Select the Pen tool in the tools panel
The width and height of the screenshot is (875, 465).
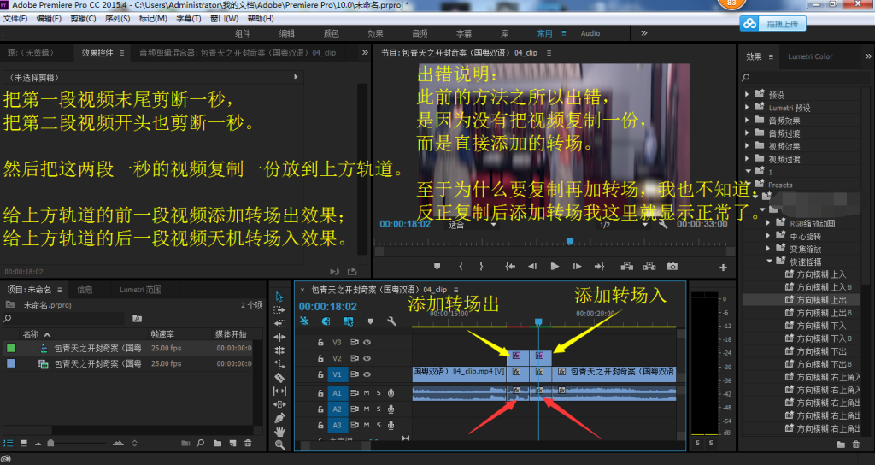point(279,417)
